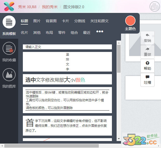Select the 请输入正文 text template
The image size is (161, 148).
coord(67,47)
